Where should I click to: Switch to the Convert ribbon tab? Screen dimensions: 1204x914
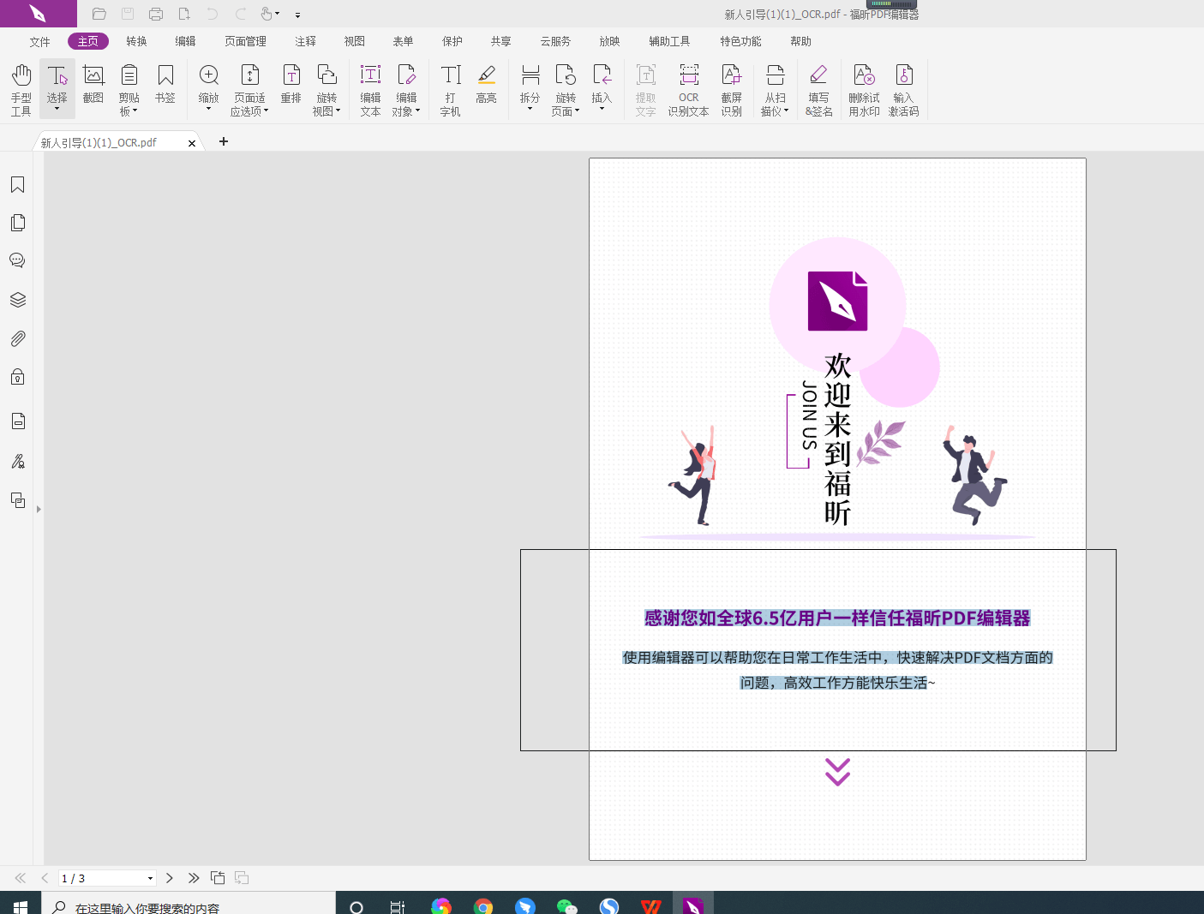(x=136, y=41)
